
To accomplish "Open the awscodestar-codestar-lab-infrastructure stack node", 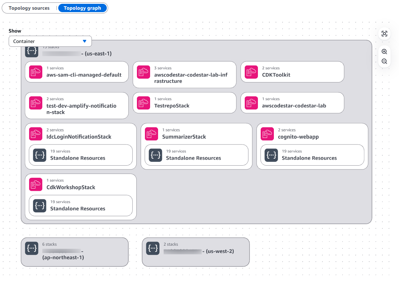I will (x=184, y=75).
